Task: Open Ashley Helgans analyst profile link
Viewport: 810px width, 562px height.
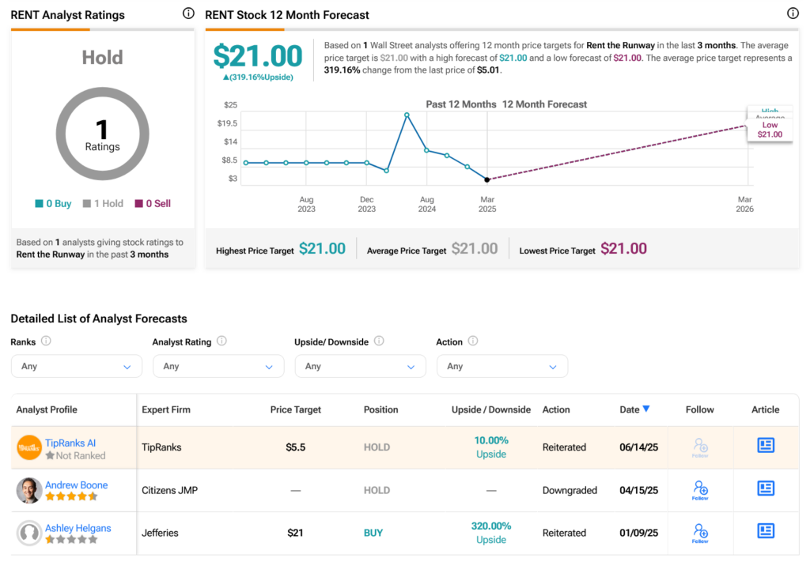Action: click(78, 528)
